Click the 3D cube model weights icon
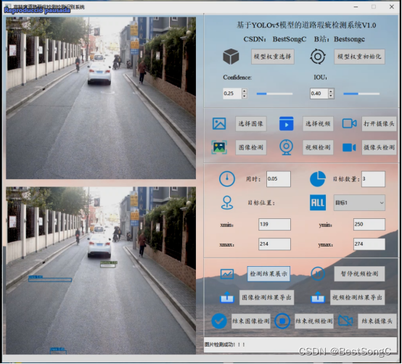The height and width of the screenshot is (364, 402). [231, 57]
